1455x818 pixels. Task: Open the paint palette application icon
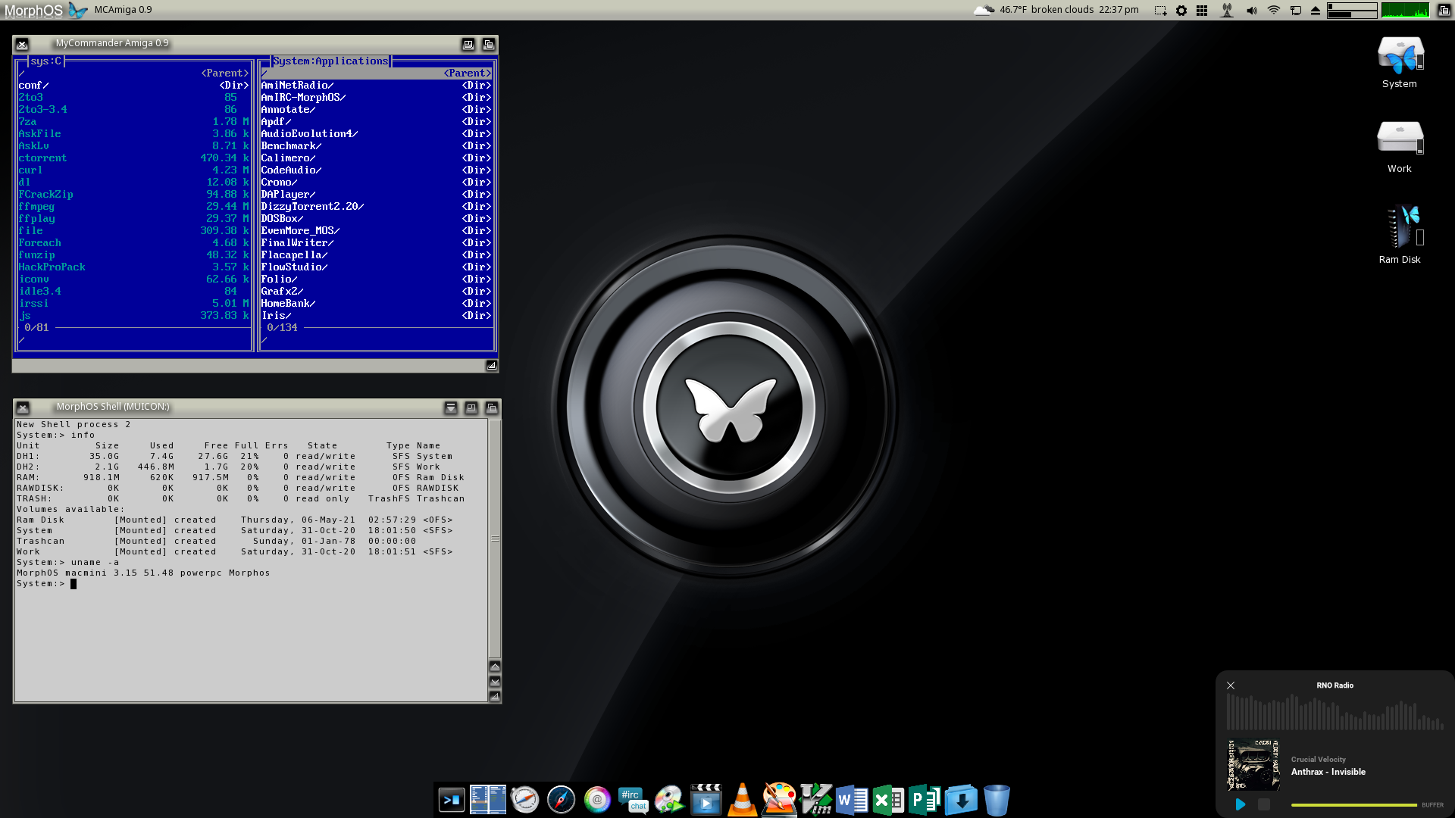pyautogui.click(x=779, y=800)
